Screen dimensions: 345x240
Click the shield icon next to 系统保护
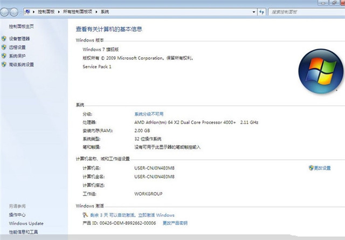coord(4,56)
